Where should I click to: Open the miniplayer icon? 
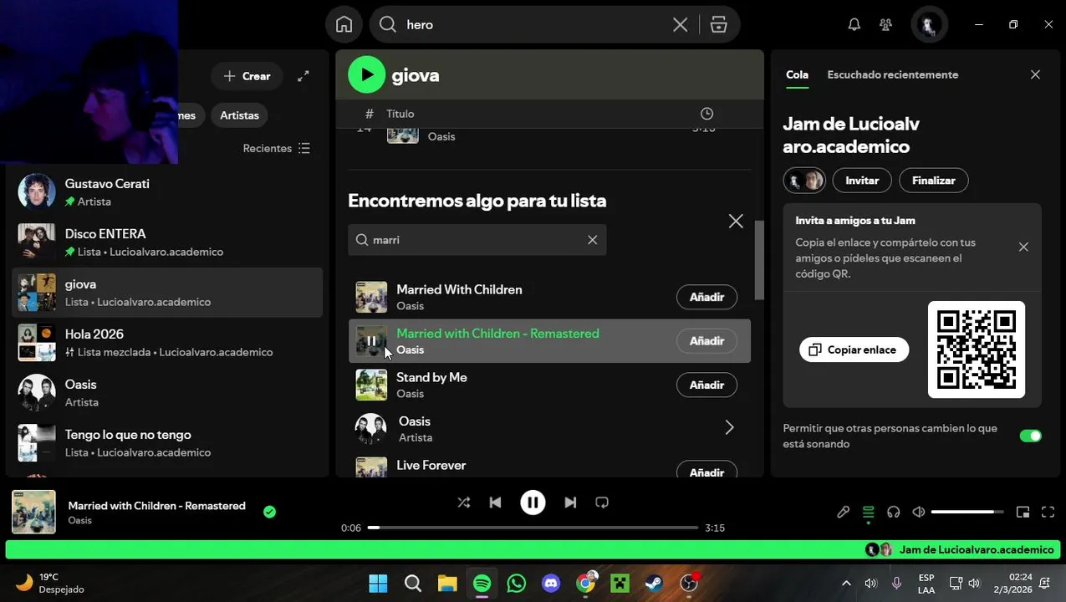point(1023,512)
